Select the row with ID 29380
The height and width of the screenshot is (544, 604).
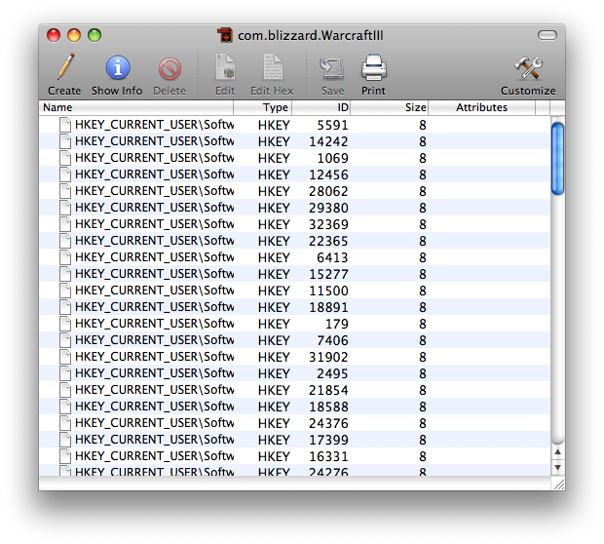294,208
